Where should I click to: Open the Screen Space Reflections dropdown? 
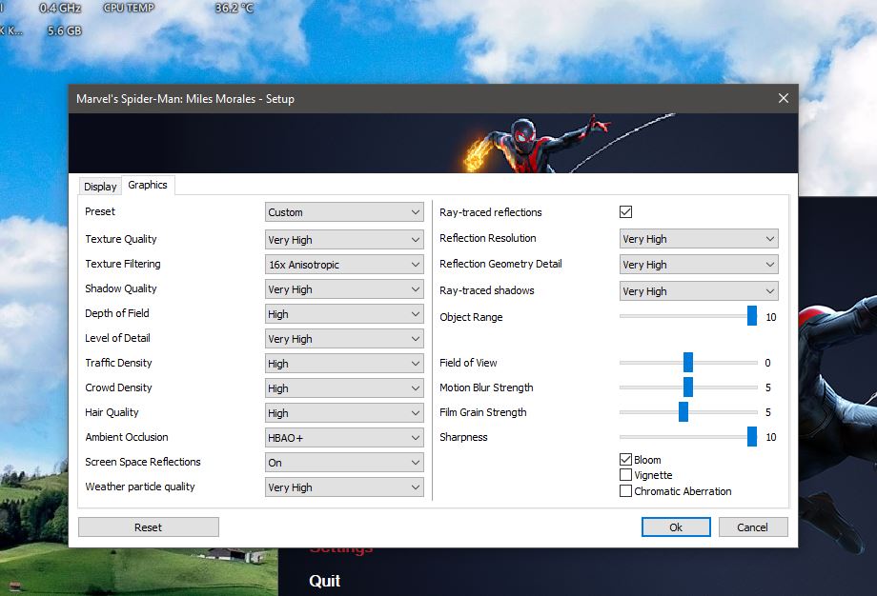344,463
